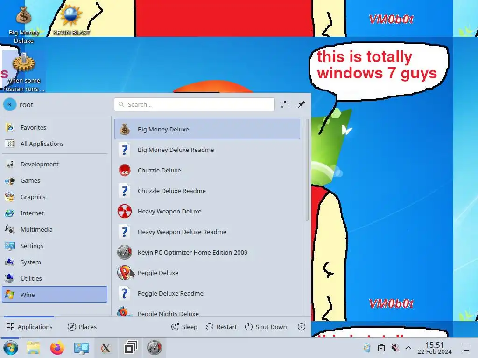Click the Restart button
478x358 pixels.
point(221,327)
